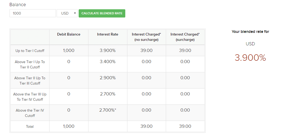Click the 3.900% interest rate cell in table
The image size is (285, 136).
108,51
